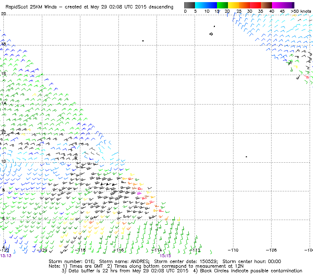
Task: Click the '8' latitude axis label
Action: click(3, 190)
